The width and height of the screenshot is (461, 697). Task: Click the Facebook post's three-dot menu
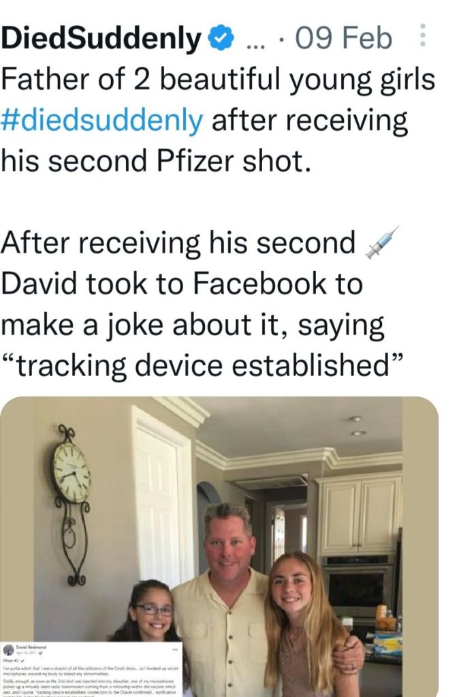174,648
